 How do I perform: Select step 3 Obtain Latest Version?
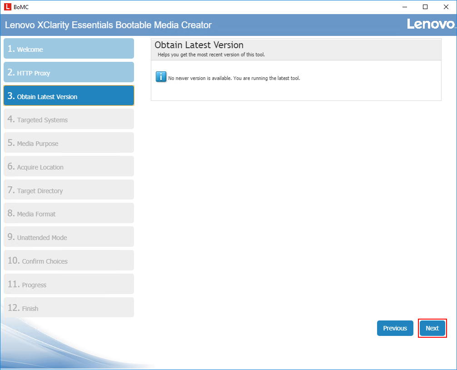tap(69, 95)
